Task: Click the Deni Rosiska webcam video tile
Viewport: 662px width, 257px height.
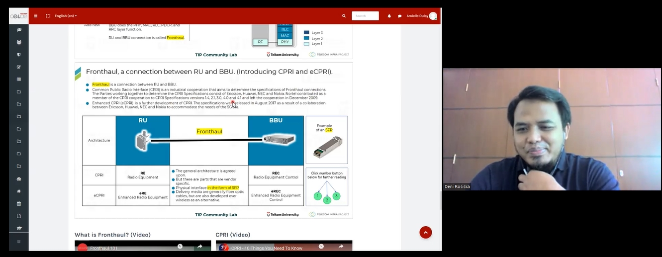Action: tap(552, 129)
